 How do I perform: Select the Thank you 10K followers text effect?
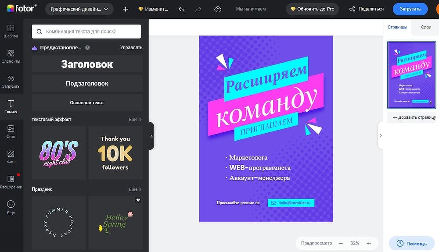coord(115,153)
